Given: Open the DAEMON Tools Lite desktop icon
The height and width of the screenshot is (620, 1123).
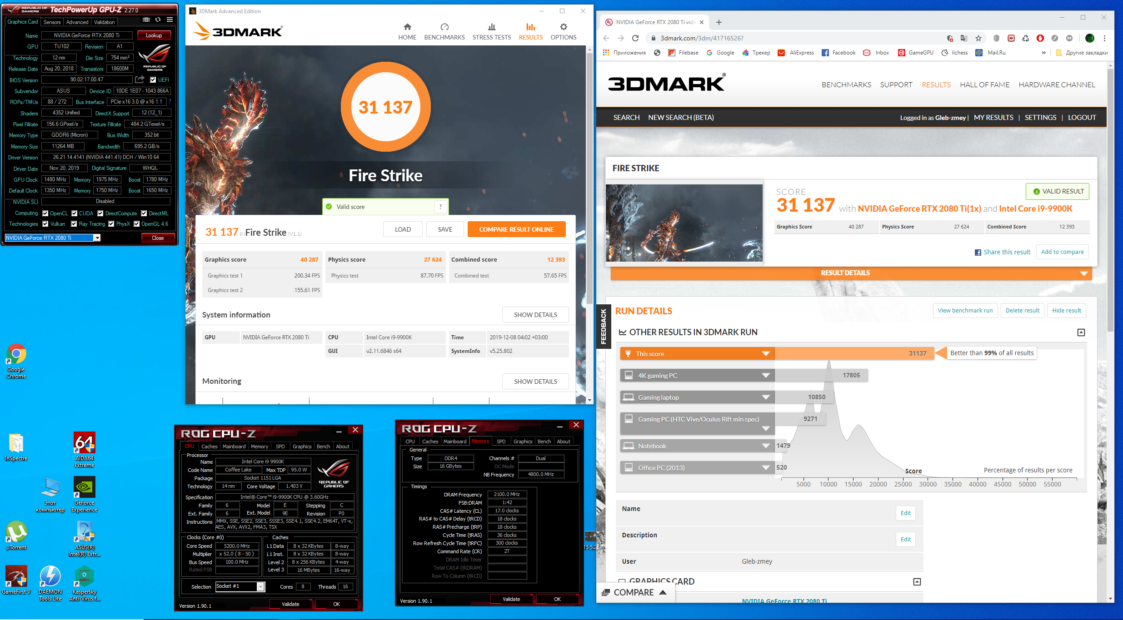Looking at the screenshot, I should [x=50, y=583].
